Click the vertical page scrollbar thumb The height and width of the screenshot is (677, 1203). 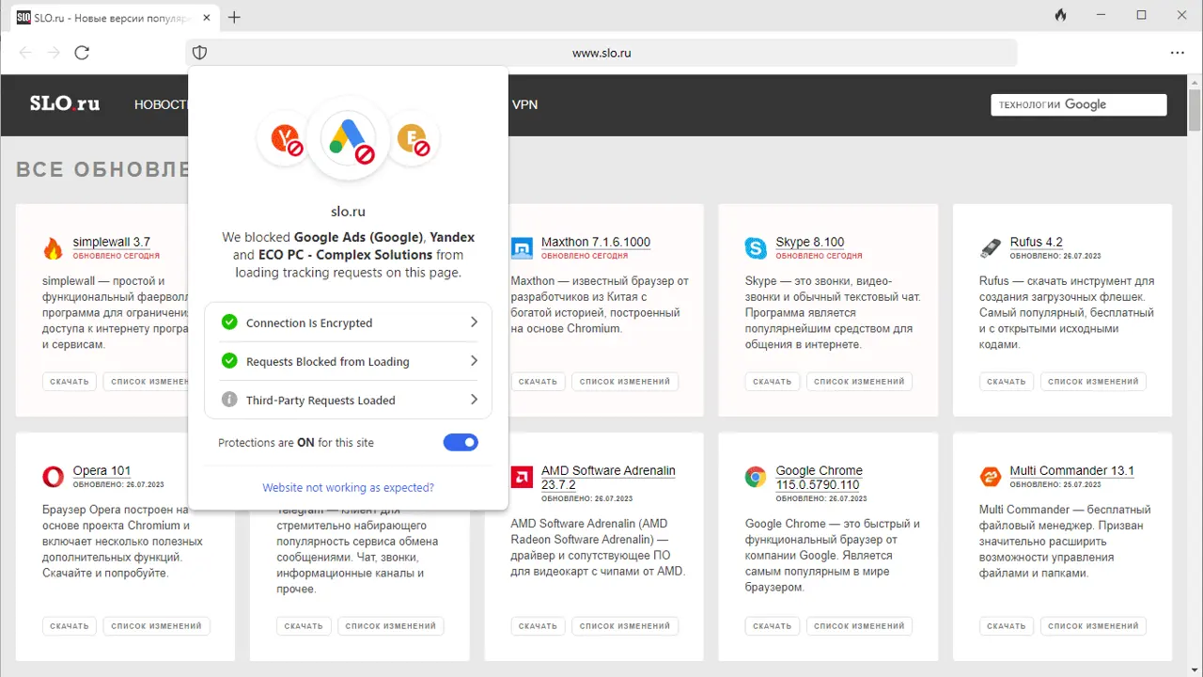click(x=1195, y=111)
